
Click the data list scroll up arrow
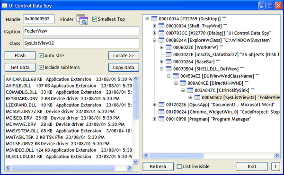click(135, 79)
